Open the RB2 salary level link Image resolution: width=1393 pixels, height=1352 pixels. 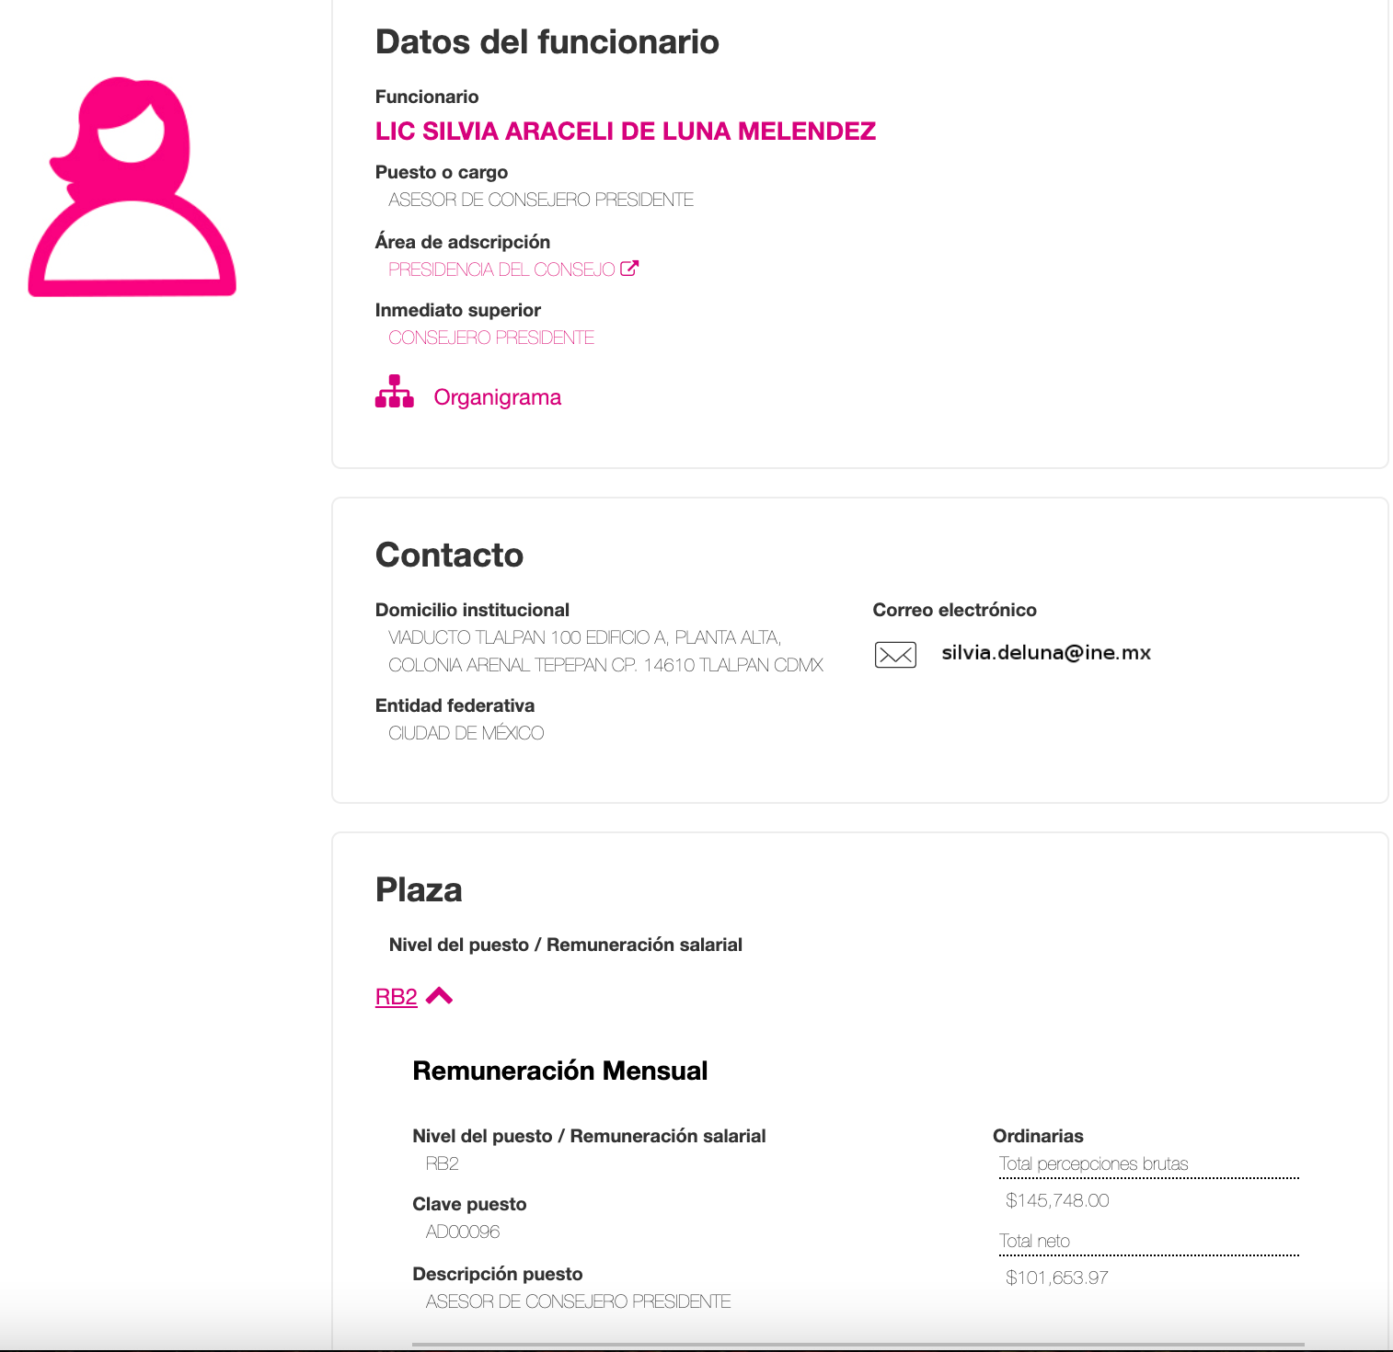[396, 997]
